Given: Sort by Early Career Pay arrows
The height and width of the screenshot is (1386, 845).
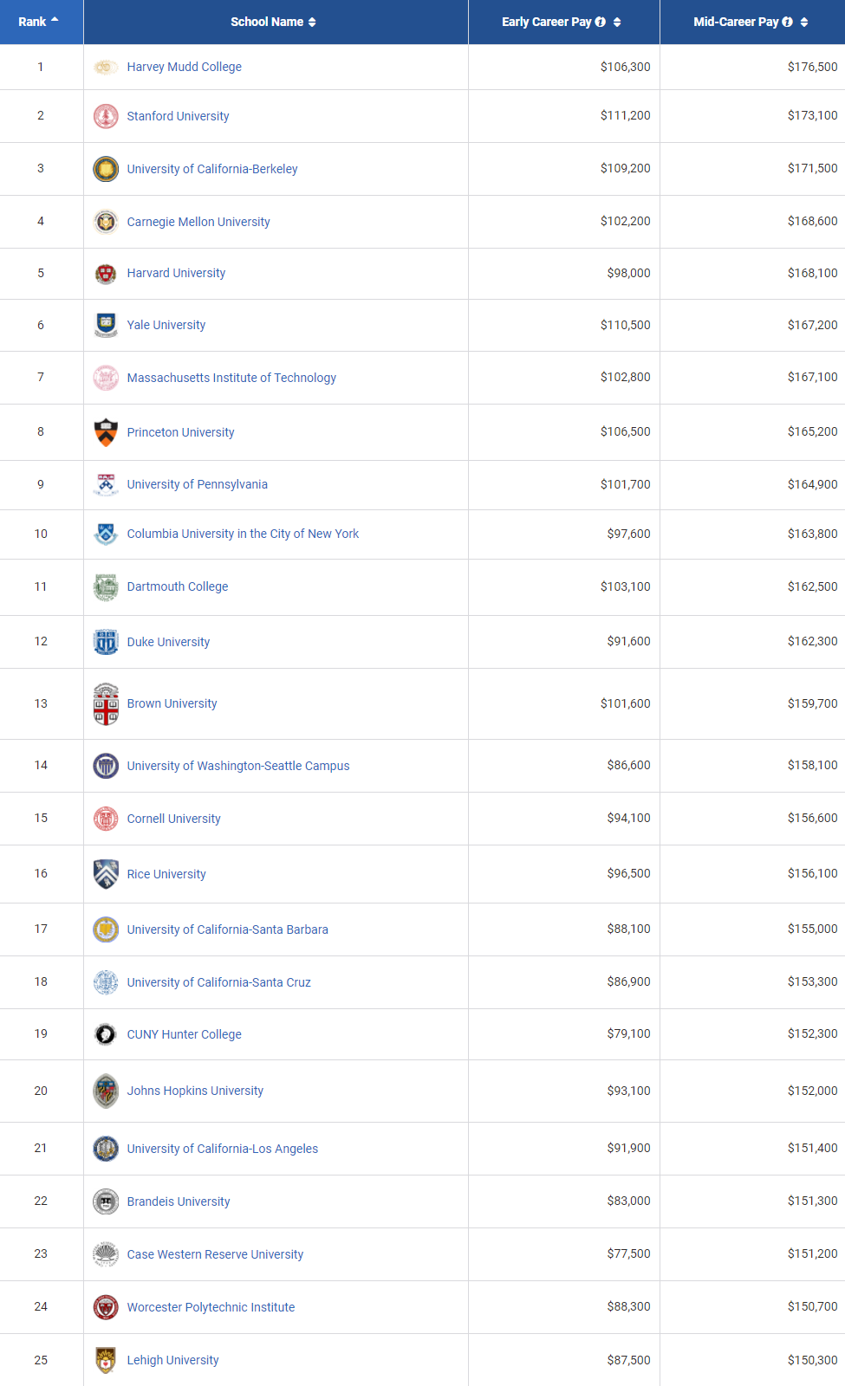Looking at the screenshot, I should pyautogui.click(x=617, y=22).
